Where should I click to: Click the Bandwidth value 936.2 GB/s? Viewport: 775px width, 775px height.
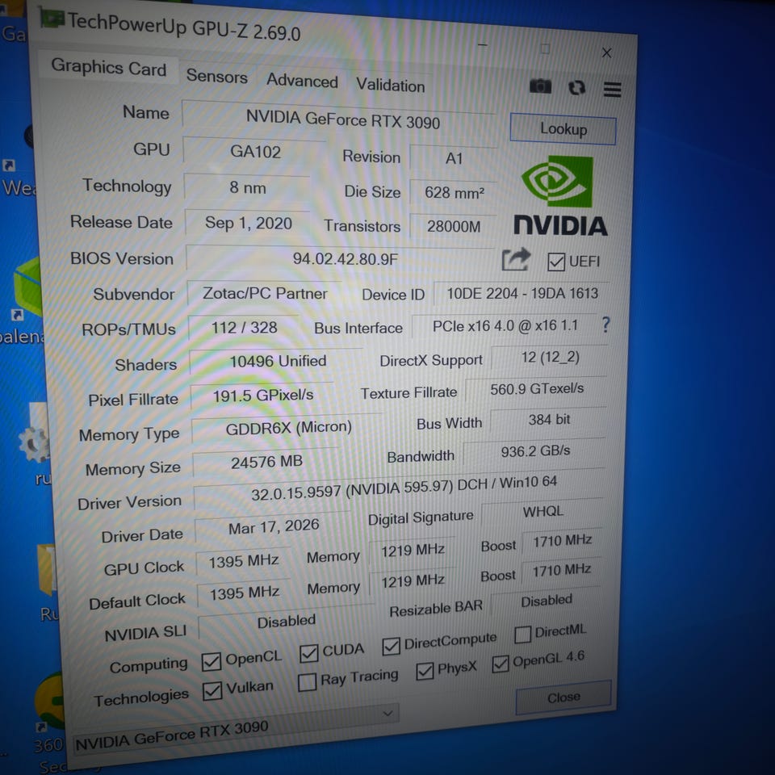coord(534,450)
